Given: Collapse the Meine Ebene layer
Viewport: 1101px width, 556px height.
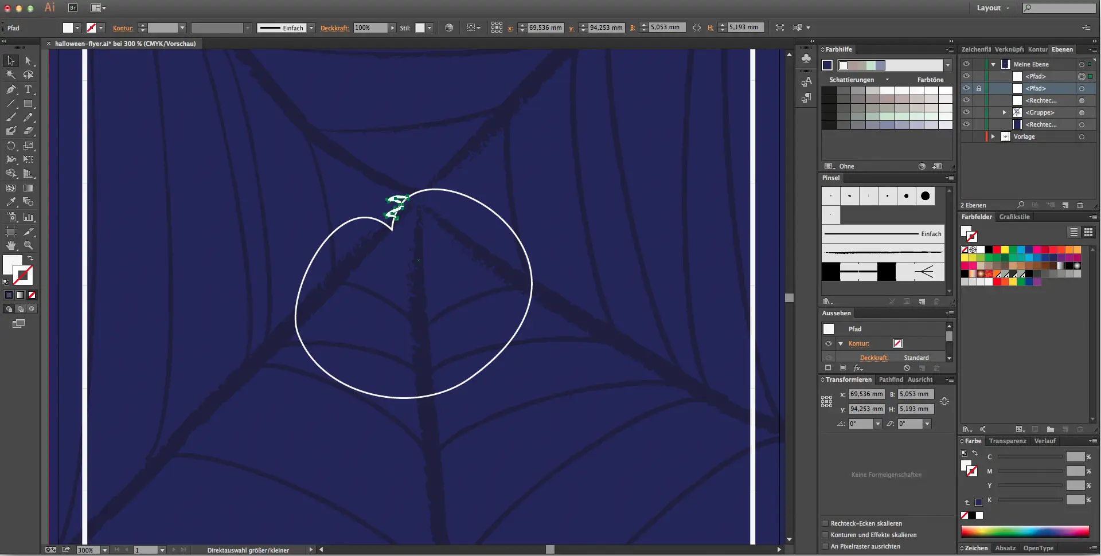Looking at the screenshot, I should coord(993,64).
